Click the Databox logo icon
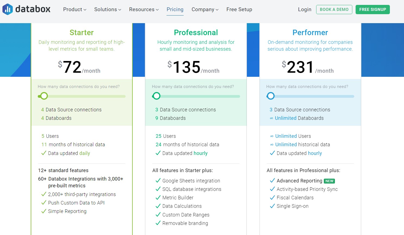 click(8, 9)
